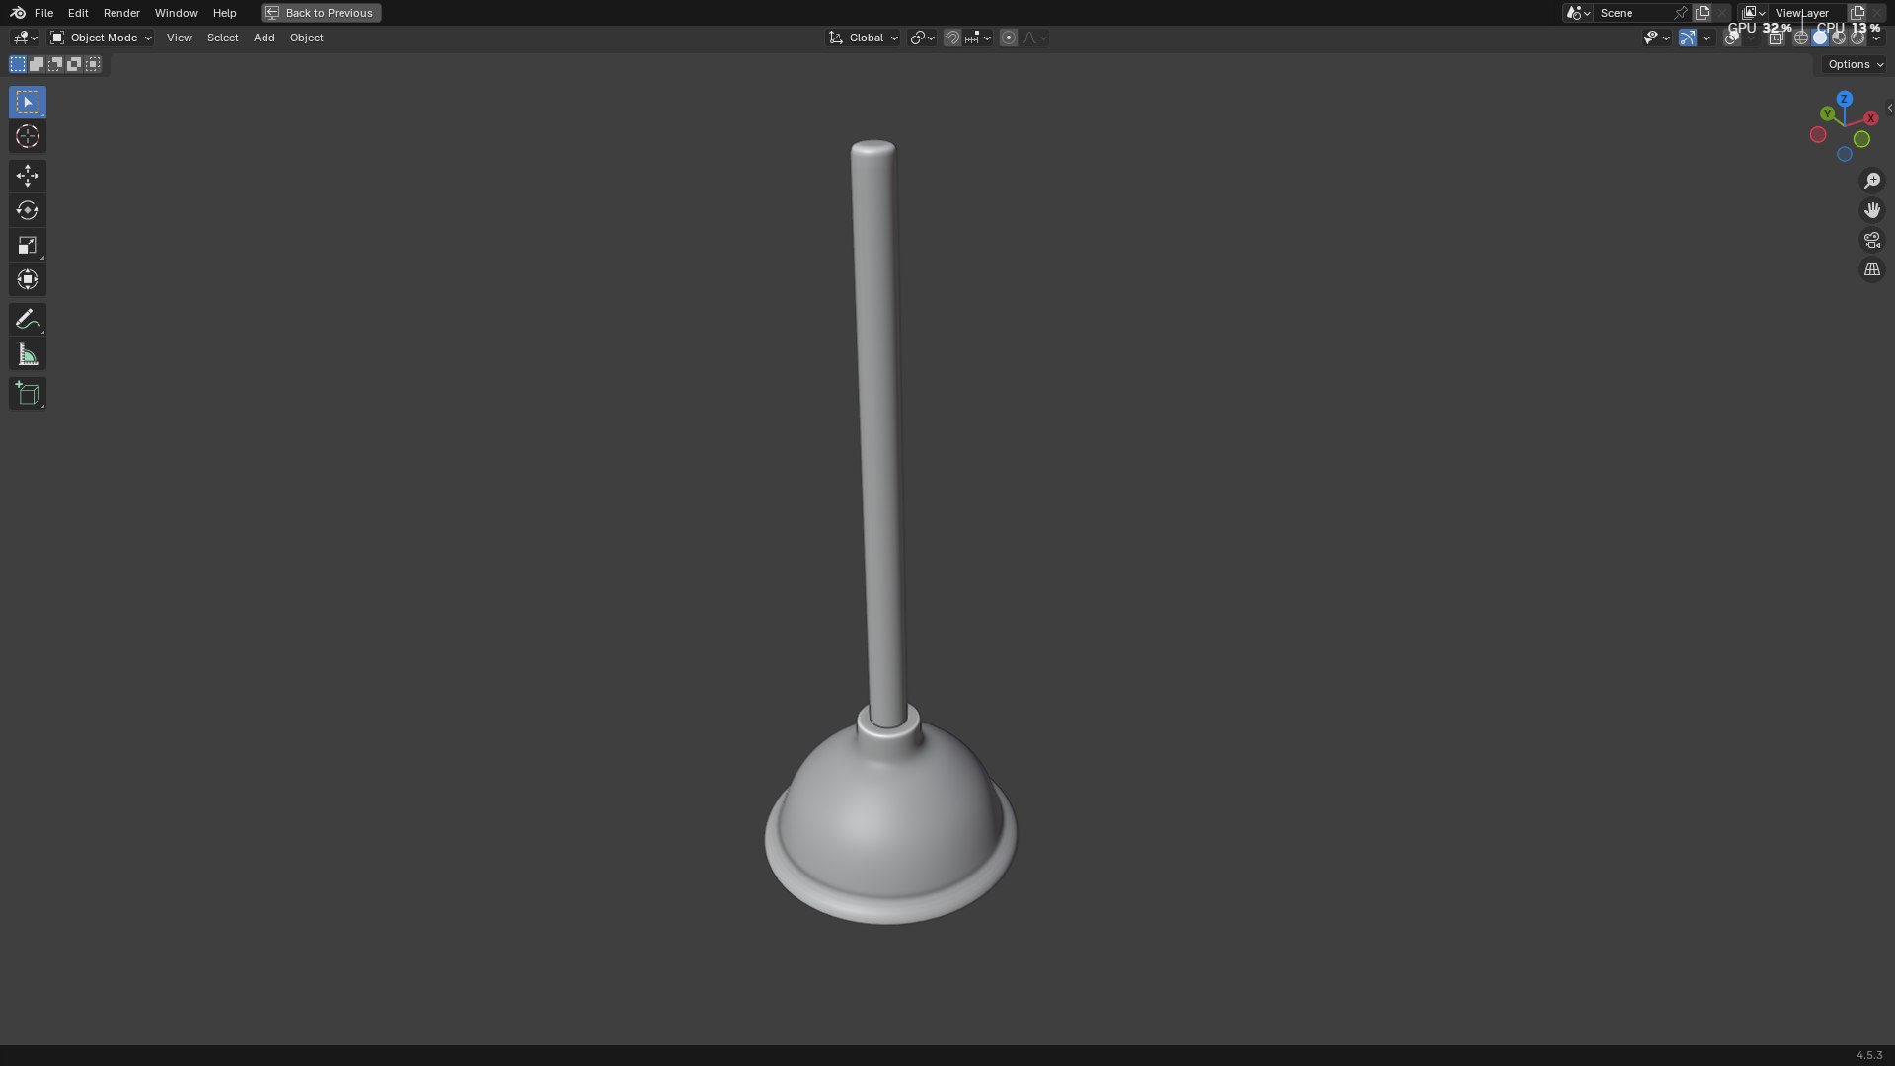Click the New Scene duplicate icon

tap(1703, 13)
